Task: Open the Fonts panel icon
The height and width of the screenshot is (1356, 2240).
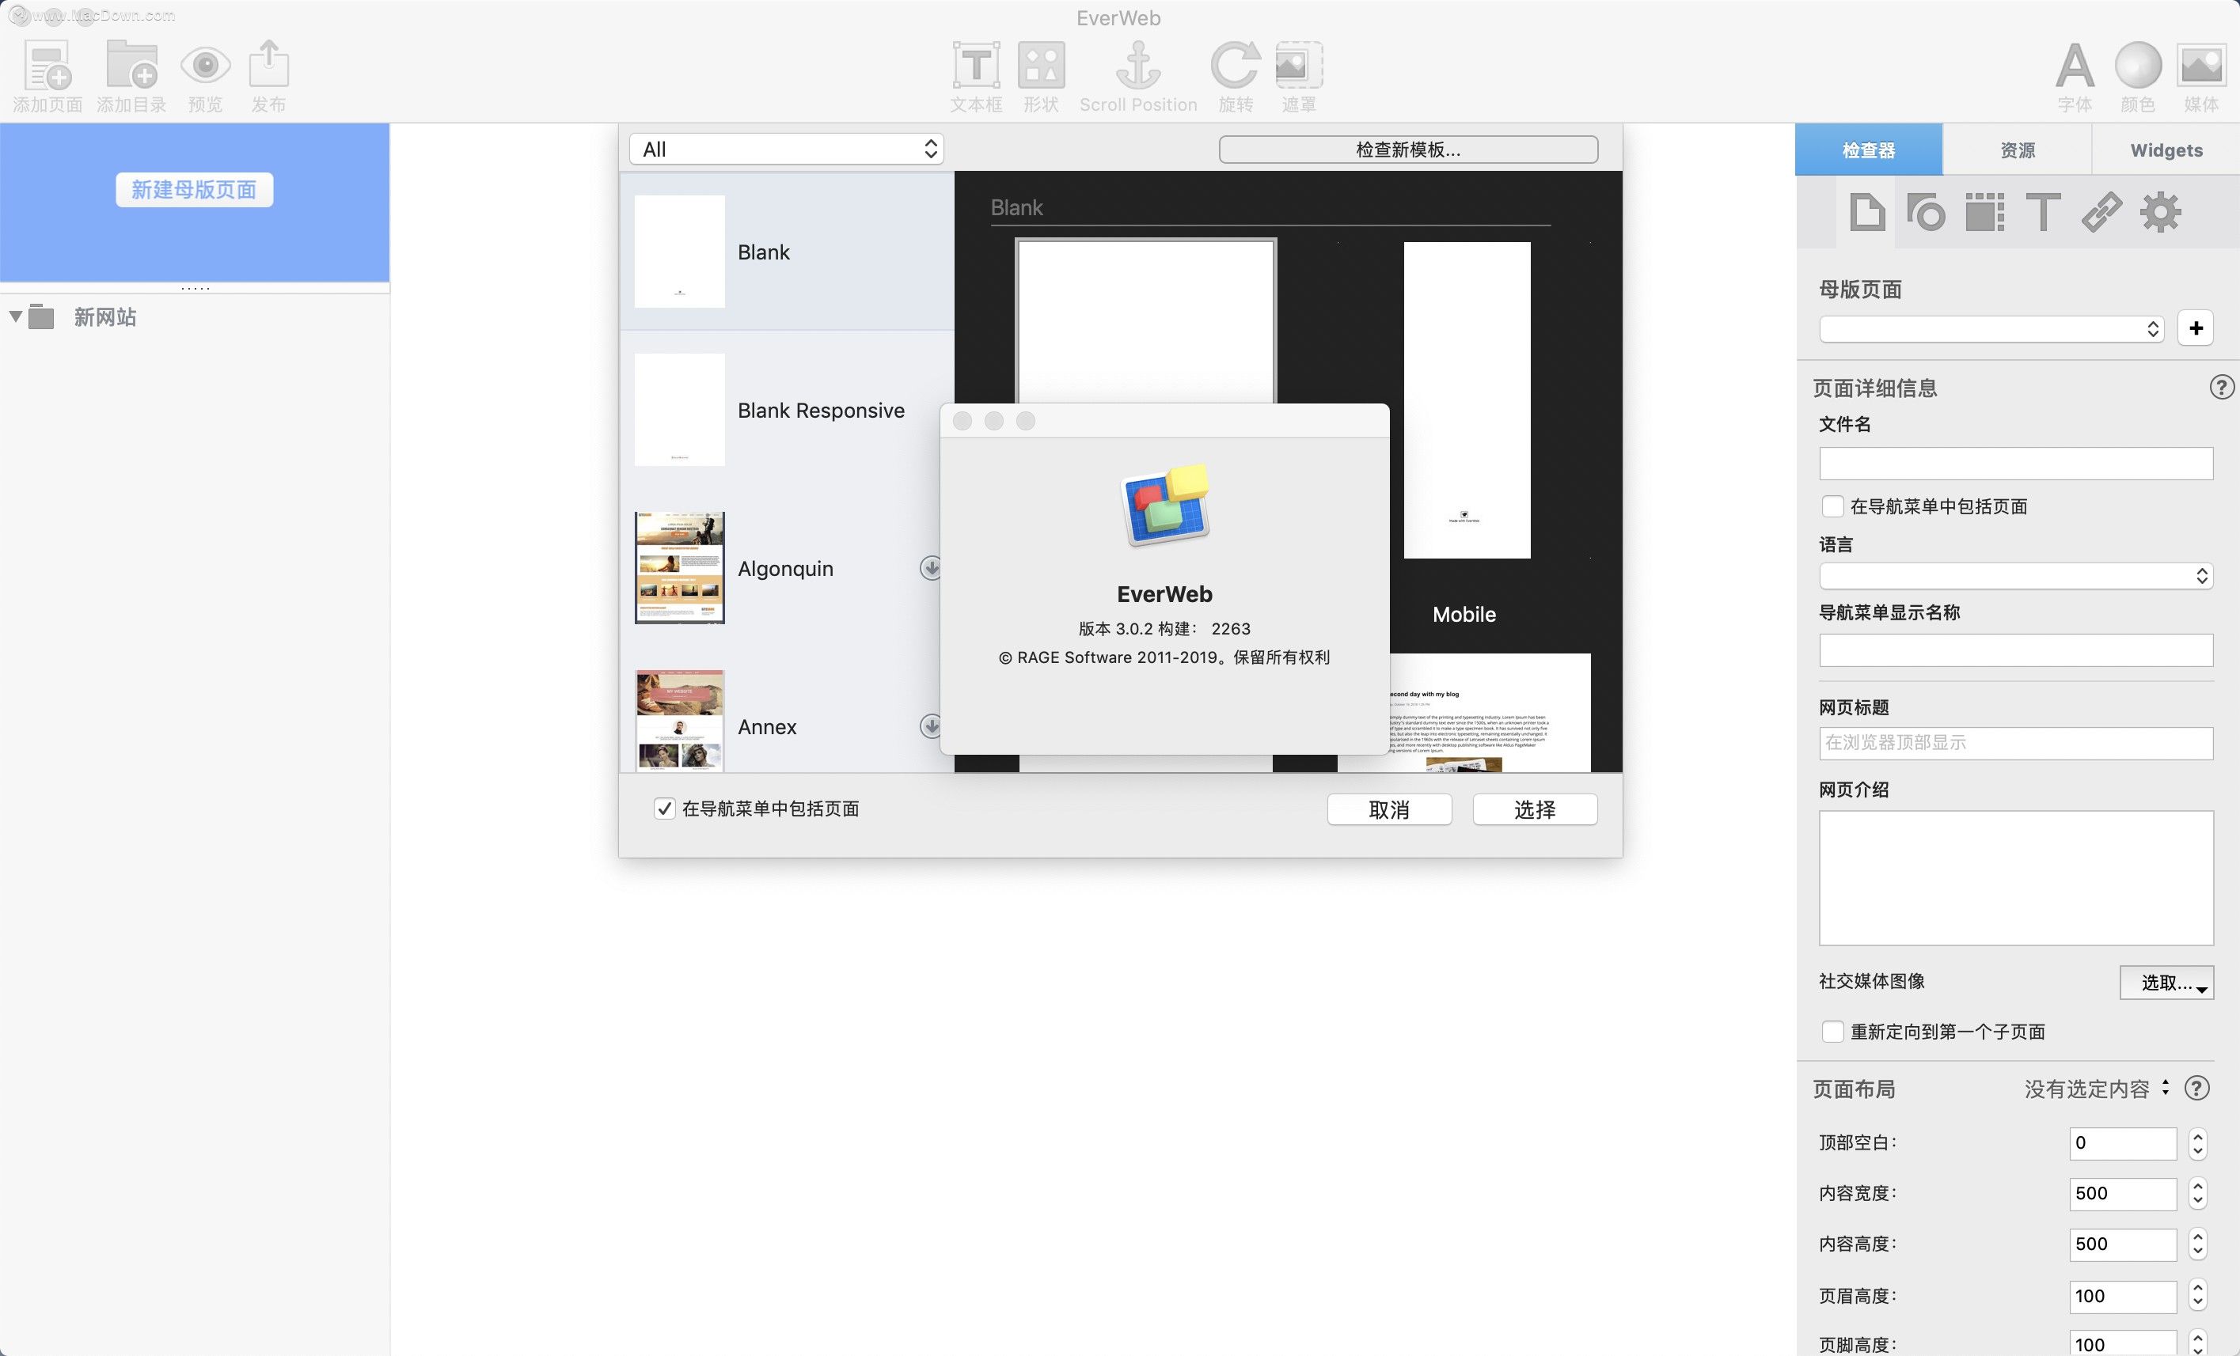Action: point(2075,66)
